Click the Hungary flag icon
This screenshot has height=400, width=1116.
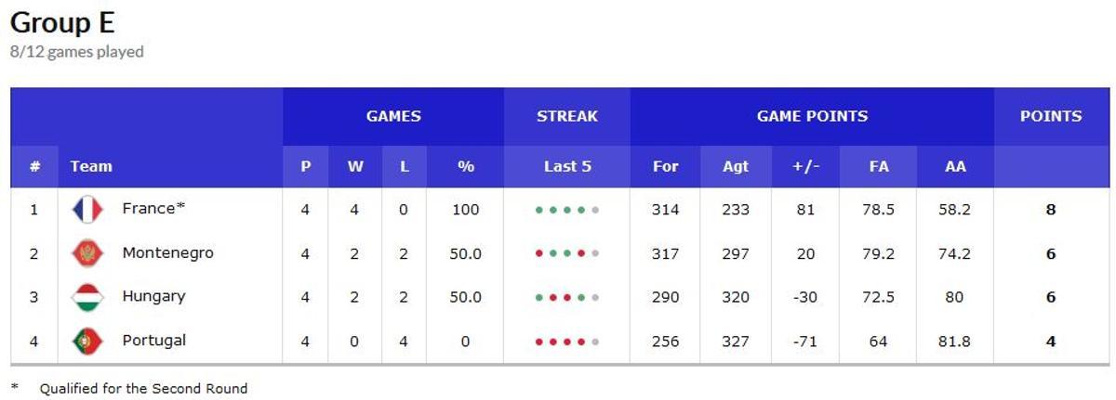(87, 297)
